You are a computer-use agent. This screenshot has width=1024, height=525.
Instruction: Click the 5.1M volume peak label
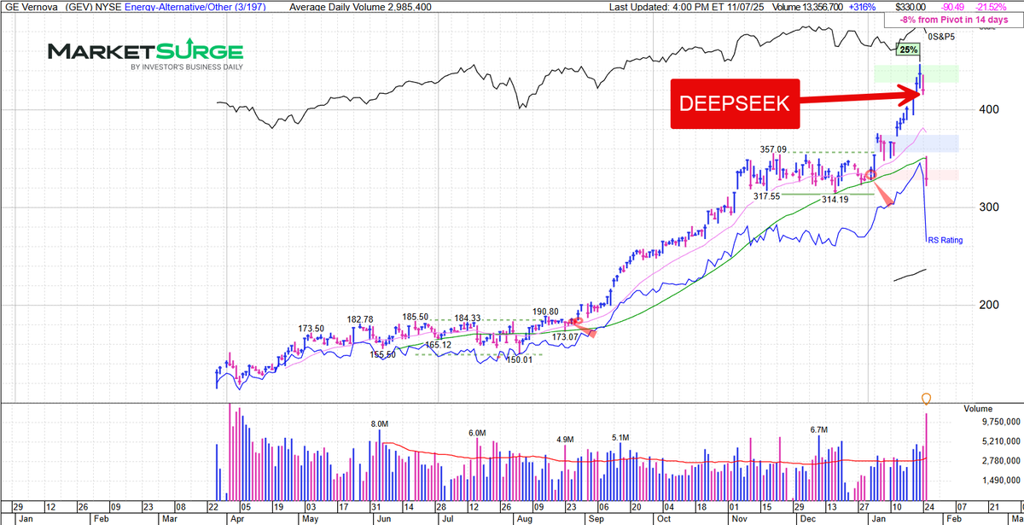coord(620,437)
